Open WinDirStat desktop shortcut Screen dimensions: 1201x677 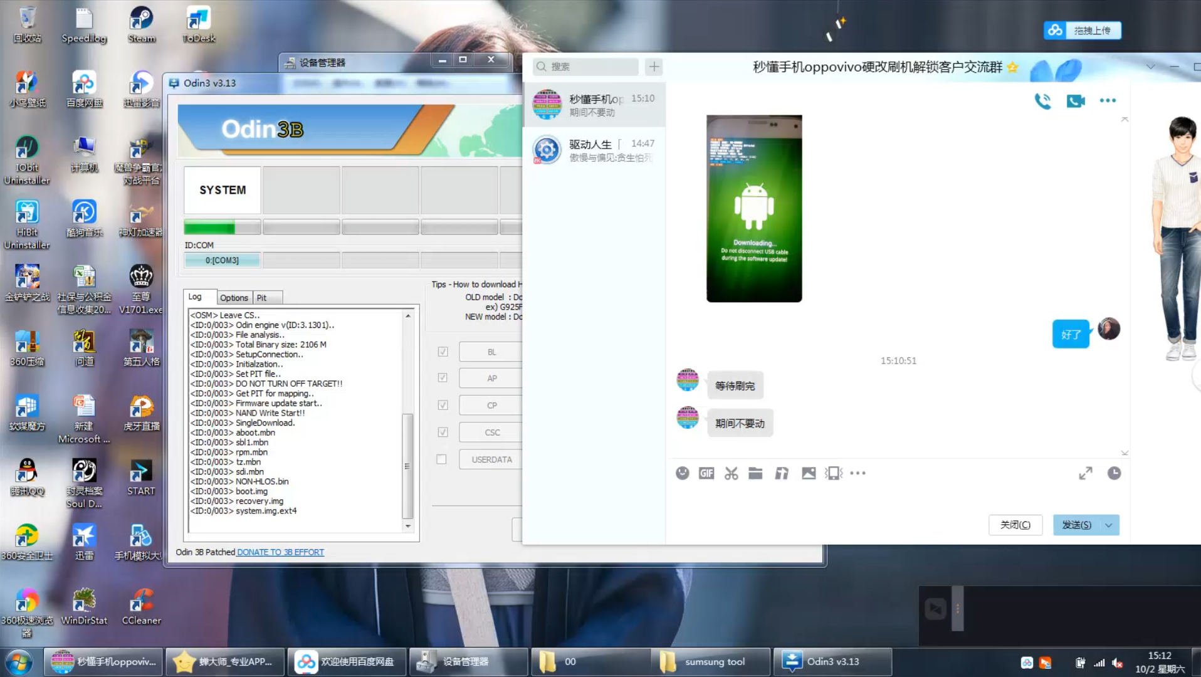click(84, 607)
